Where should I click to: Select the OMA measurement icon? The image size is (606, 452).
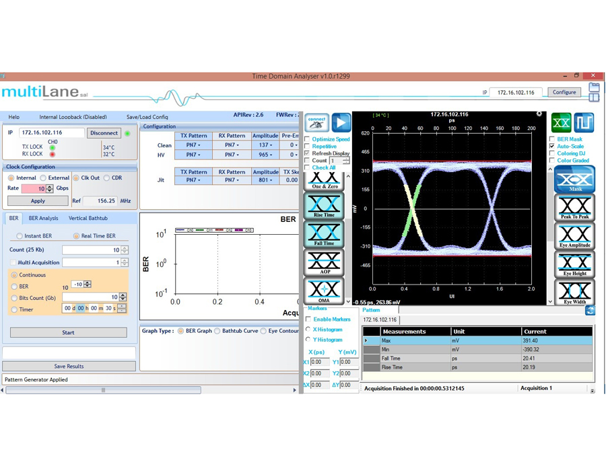(324, 291)
